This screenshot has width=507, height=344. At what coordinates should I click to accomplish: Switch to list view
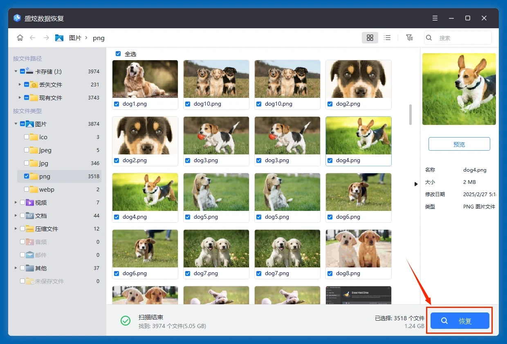pos(387,38)
